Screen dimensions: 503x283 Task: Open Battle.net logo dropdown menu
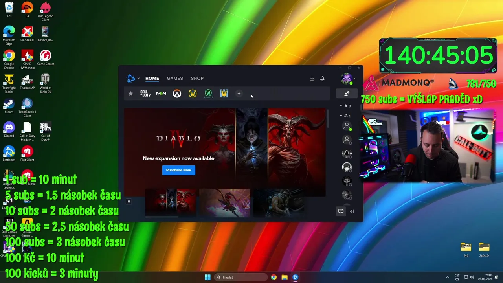tap(133, 78)
